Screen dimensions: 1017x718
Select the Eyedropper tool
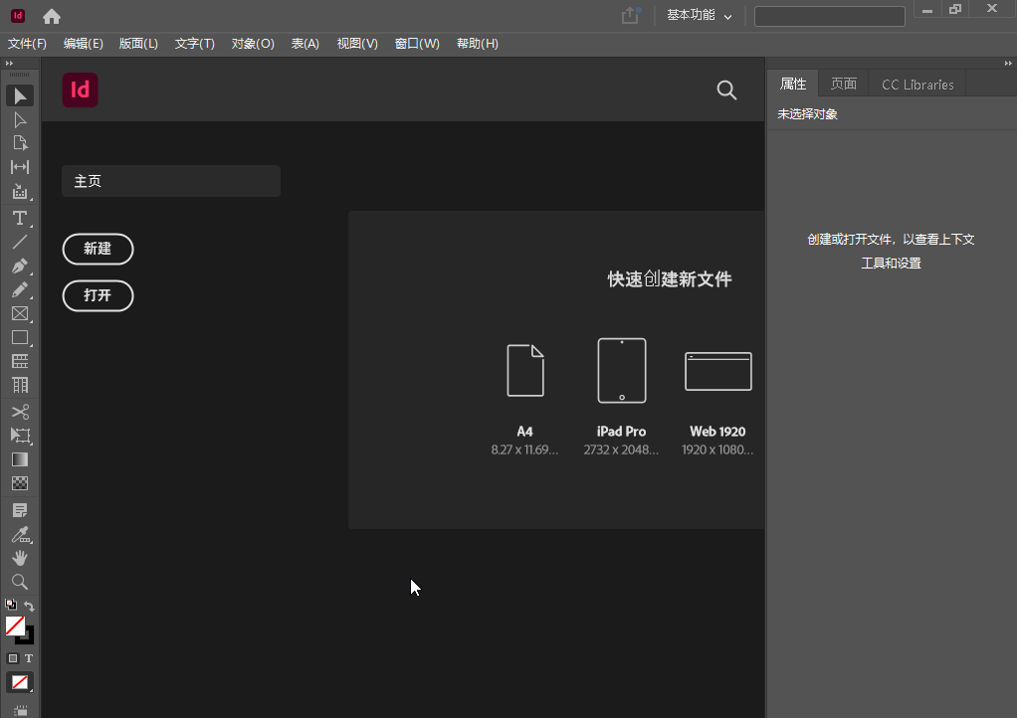click(x=20, y=535)
